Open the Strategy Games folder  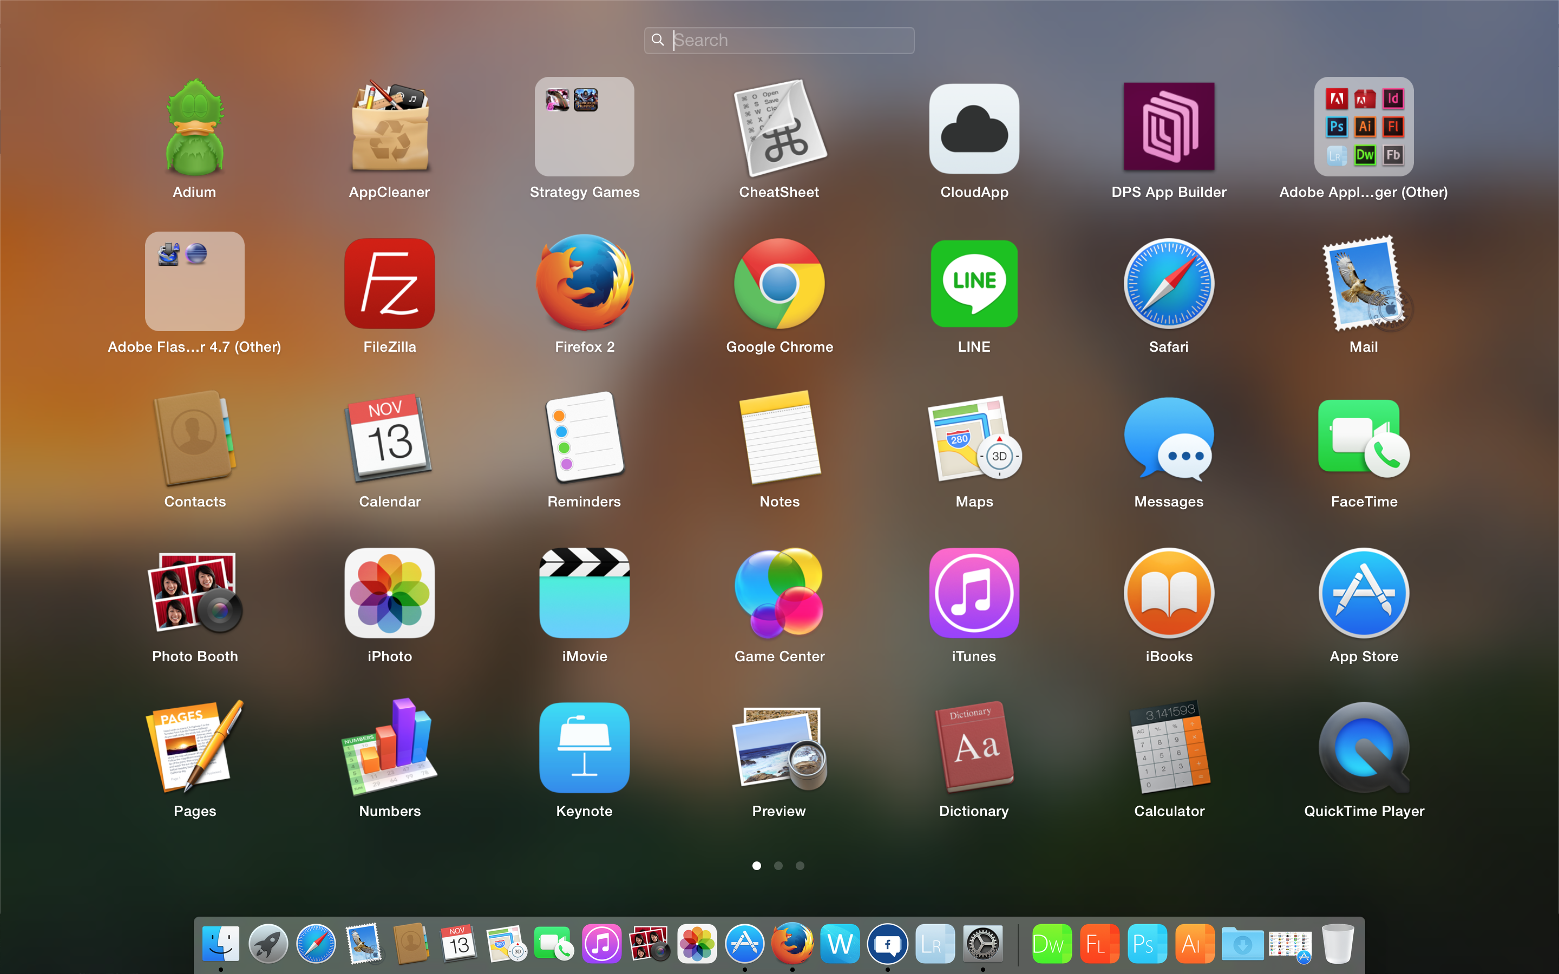pyautogui.click(x=584, y=127)
